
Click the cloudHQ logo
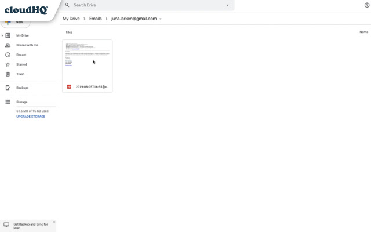tap(26, 10)
